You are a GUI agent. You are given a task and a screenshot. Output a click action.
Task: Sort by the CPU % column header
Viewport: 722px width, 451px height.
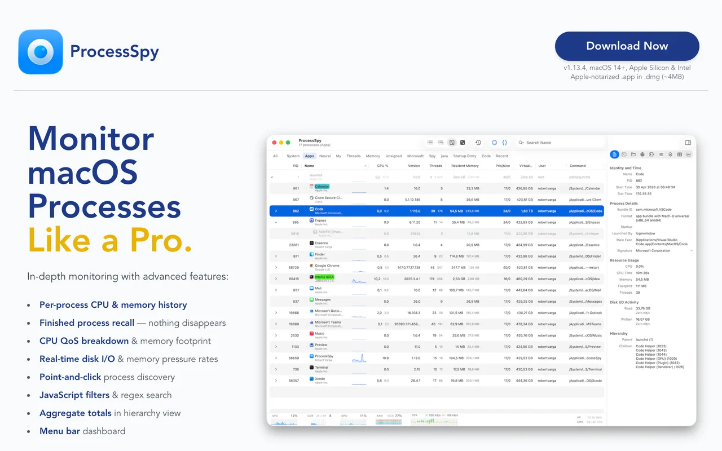382,166
